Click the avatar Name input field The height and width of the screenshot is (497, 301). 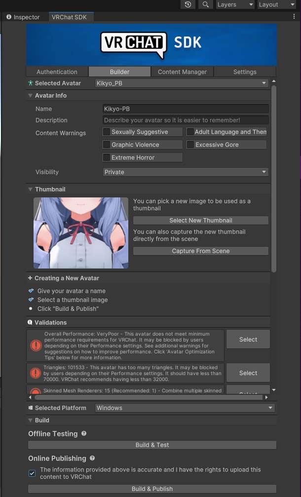pos(186,109)
